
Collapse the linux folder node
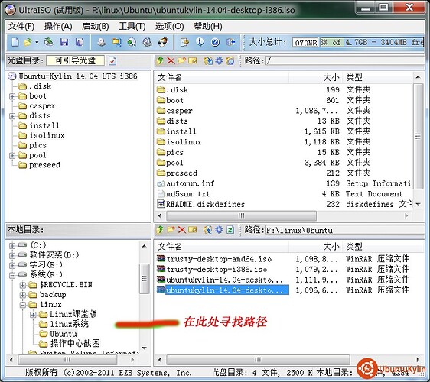(23, 305)
